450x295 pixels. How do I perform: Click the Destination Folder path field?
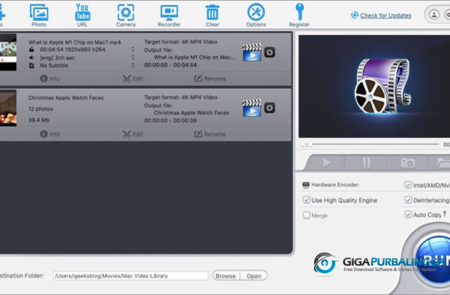(130, 276)
